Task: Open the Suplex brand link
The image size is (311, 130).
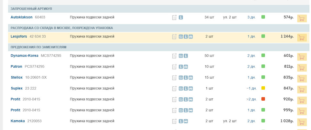Action: click(x=17, y=88)
